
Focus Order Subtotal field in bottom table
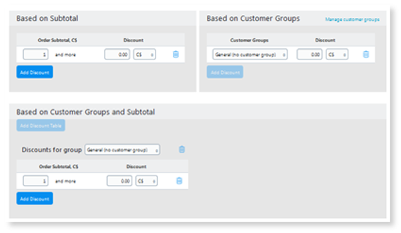[36, 181]
